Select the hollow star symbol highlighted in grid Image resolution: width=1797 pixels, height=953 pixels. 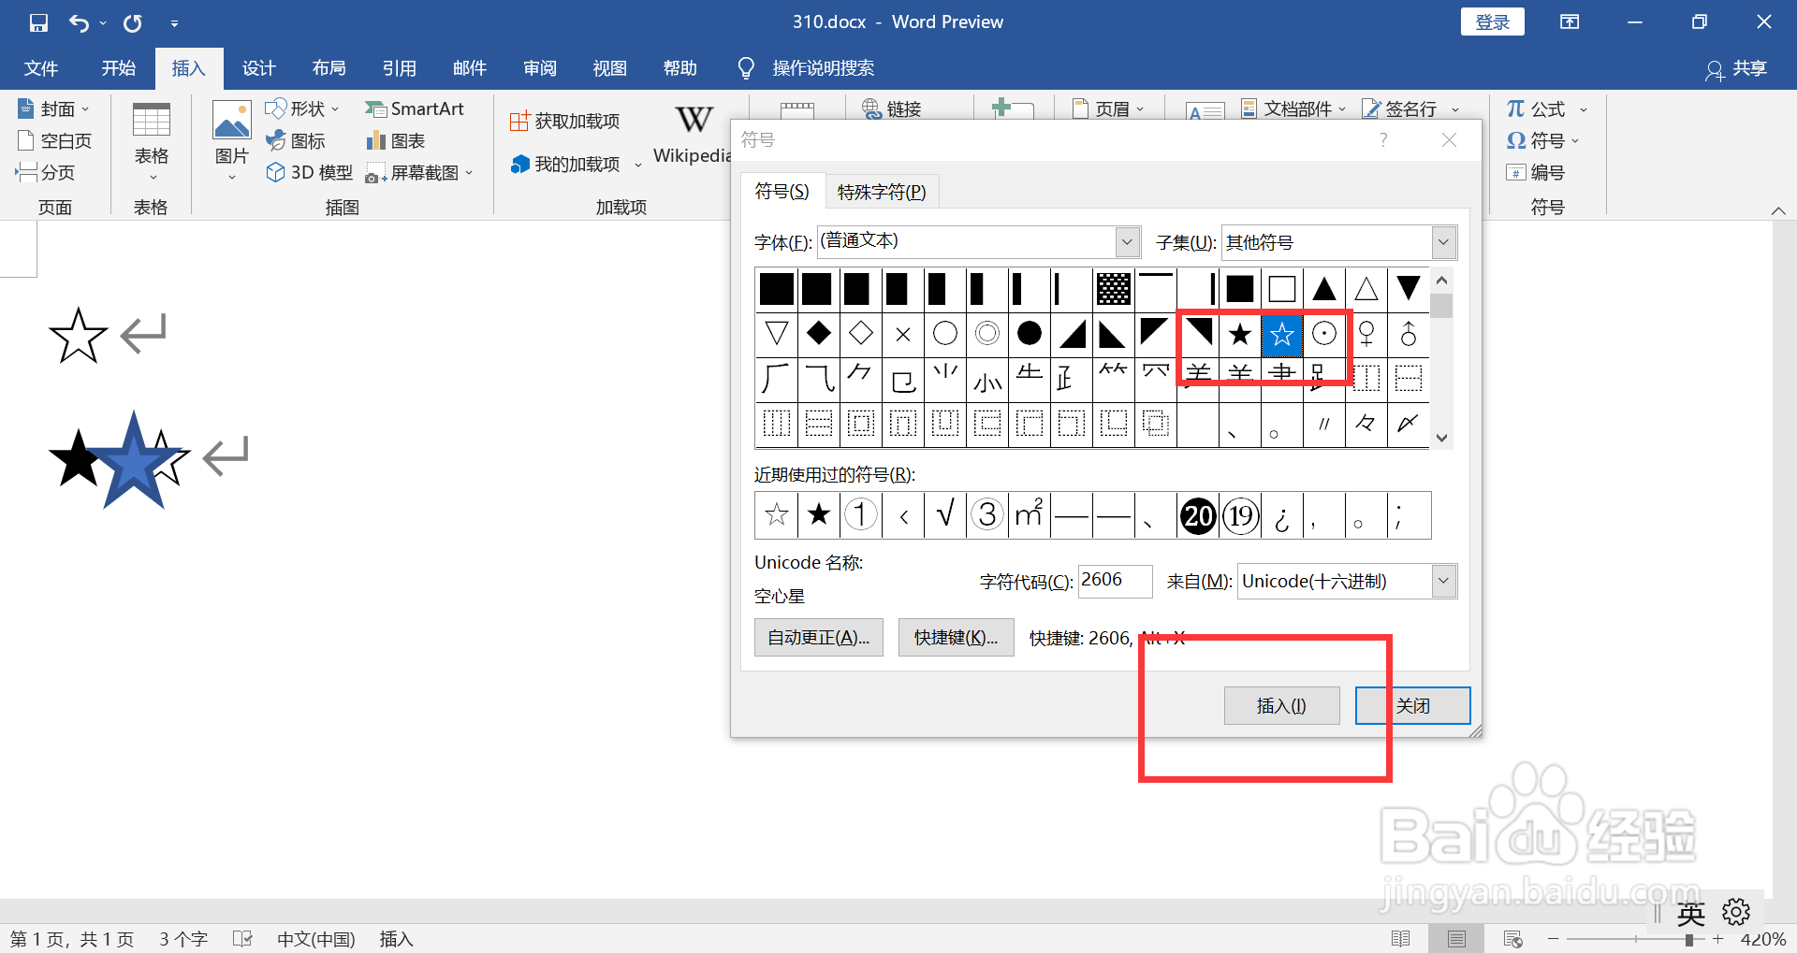1282,334
